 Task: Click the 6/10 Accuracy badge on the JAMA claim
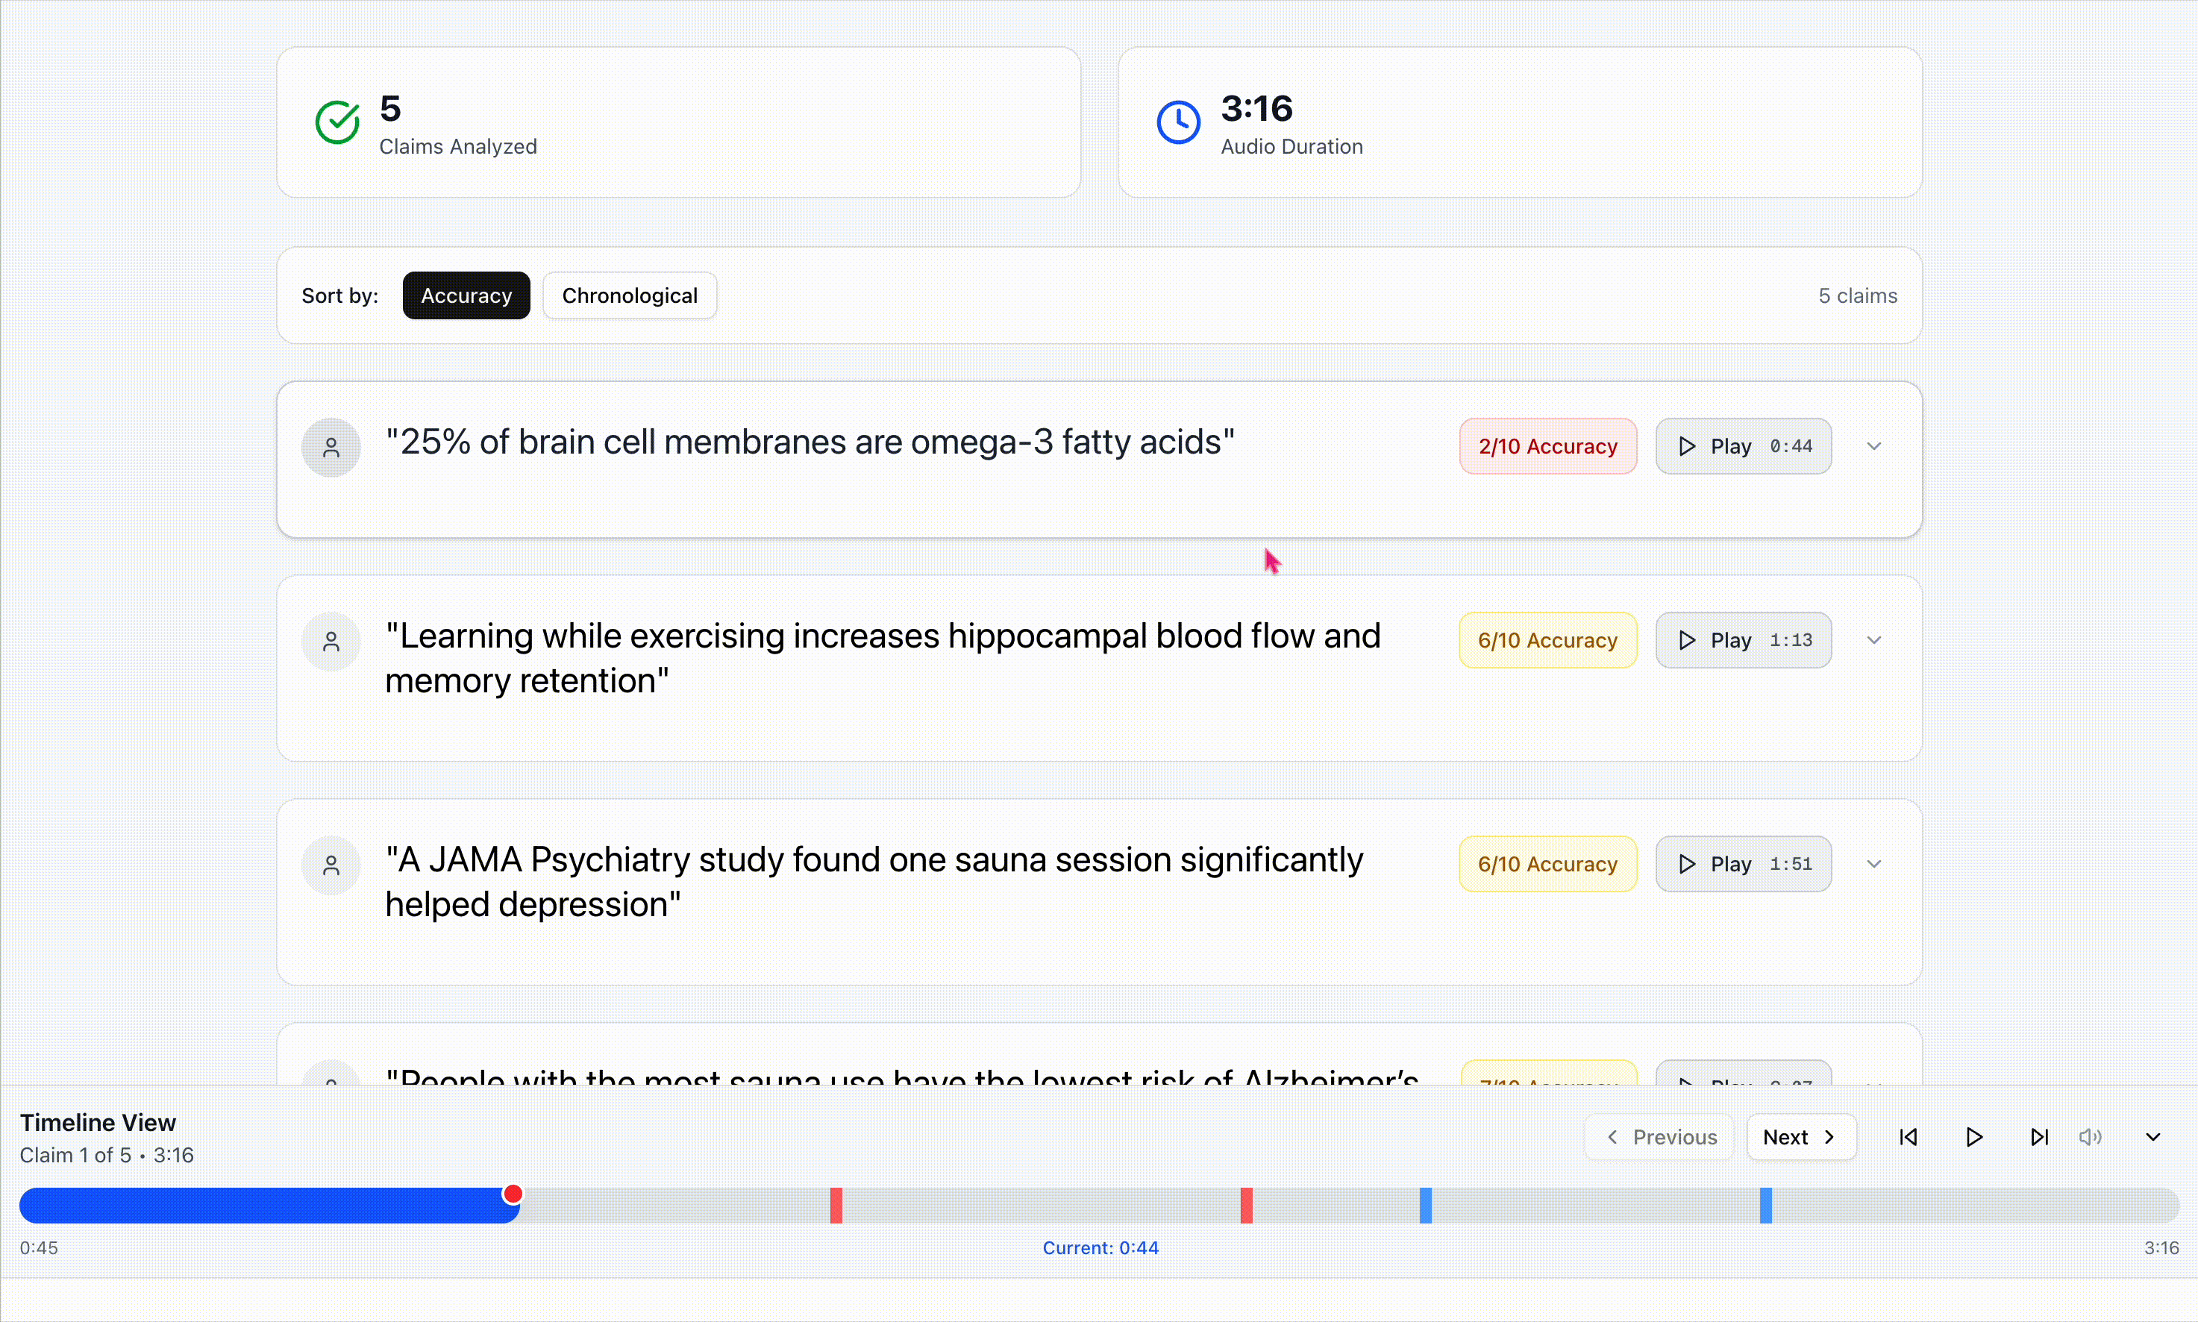tap(1548, 864)
